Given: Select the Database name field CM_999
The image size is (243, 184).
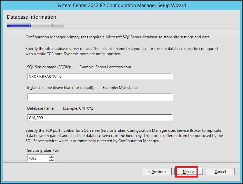Looking at the screenshot, I should point(100,118).
